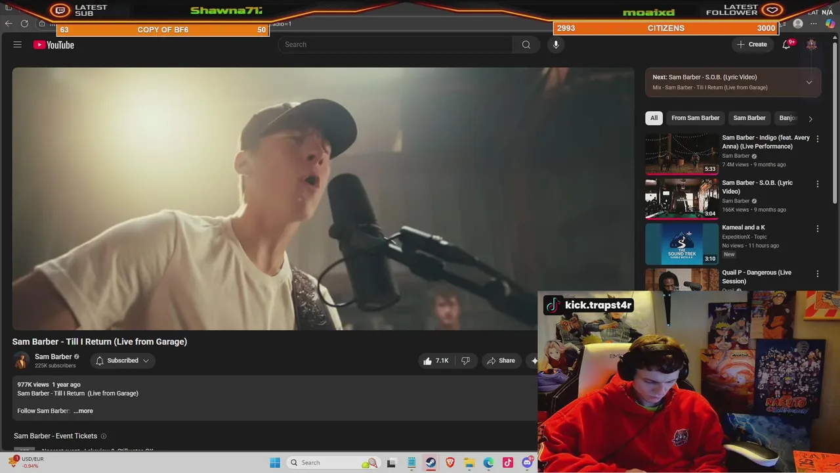Open the notifications bell
This screenshot has width=840, height=473.
click(786, 45)
